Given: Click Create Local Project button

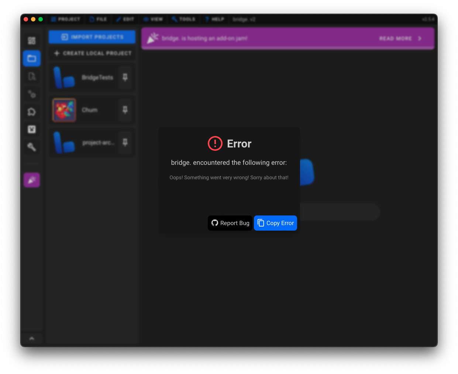Looking at the screenshot, I should coord(92,53).
